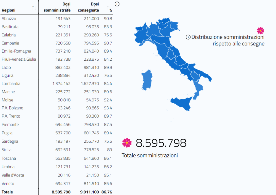Sort by Dosi consegnate arrows icon
Screen dimensions: 276x195
click(x=96, y=8)
